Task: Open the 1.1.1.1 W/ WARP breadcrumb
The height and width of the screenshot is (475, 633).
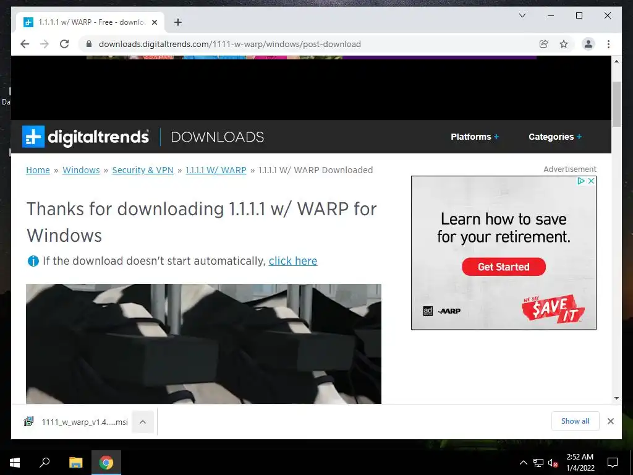Action: [x=216, y=170]
